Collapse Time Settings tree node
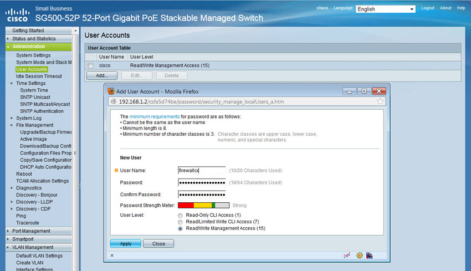 (x=12, y=83)
